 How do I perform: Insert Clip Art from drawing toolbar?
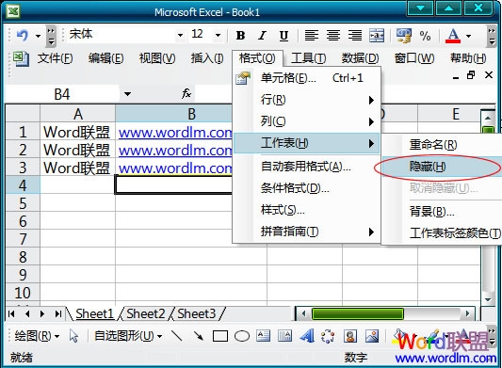[350, 336]
